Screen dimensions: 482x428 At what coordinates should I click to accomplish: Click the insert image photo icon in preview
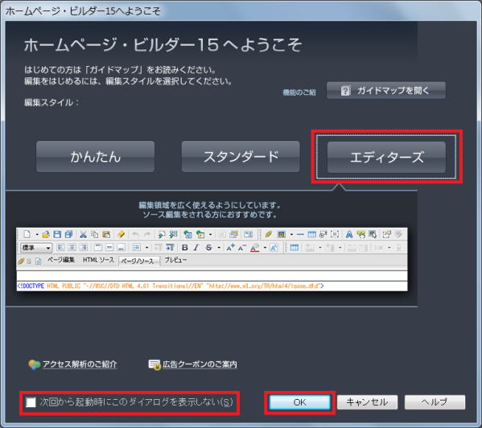click(282, 235)
